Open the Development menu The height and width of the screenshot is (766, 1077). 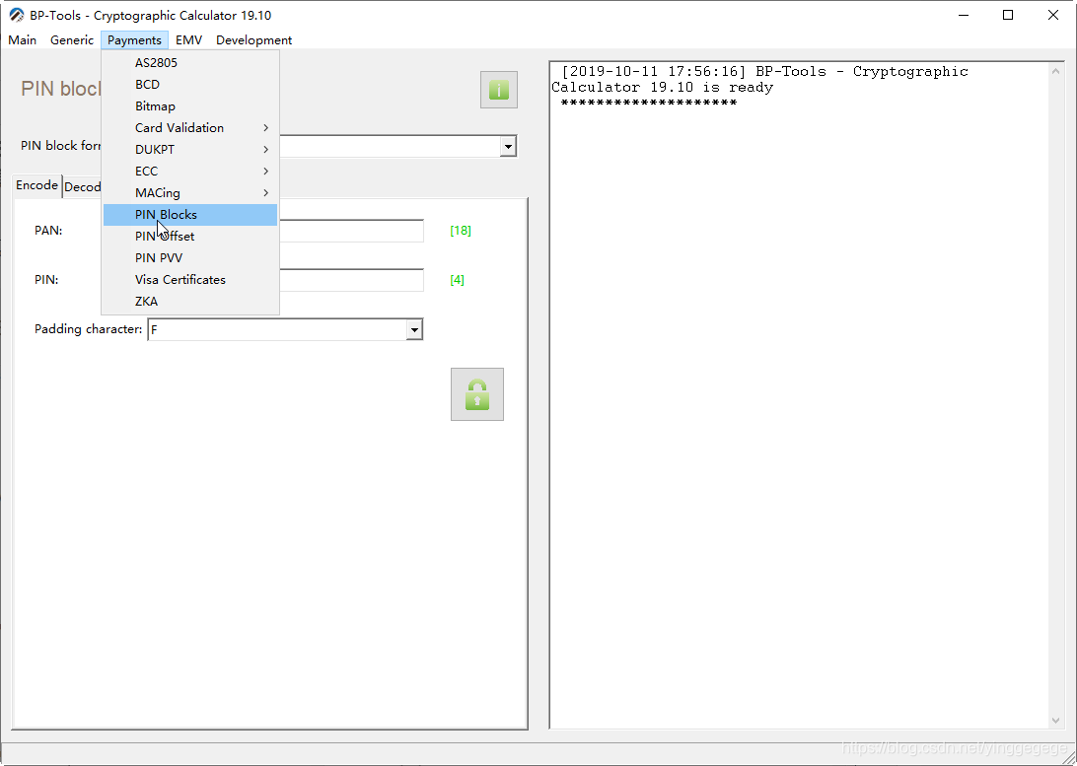(254, 39)
